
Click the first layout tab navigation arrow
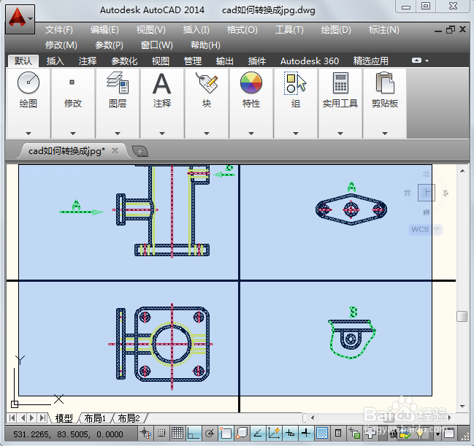[12, 418]
